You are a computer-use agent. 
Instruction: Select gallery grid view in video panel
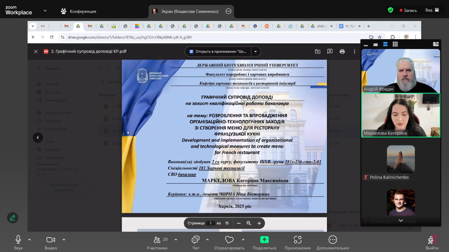point(395,44)
